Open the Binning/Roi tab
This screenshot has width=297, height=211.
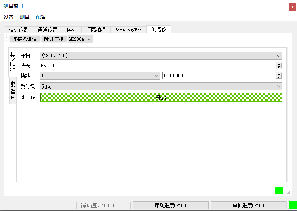tap(128, 30)
